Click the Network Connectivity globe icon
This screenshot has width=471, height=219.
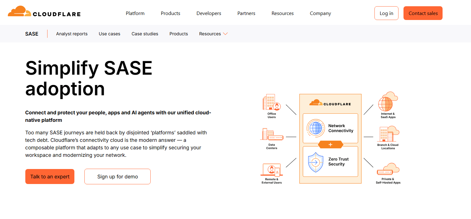click(x=315, y=128)
